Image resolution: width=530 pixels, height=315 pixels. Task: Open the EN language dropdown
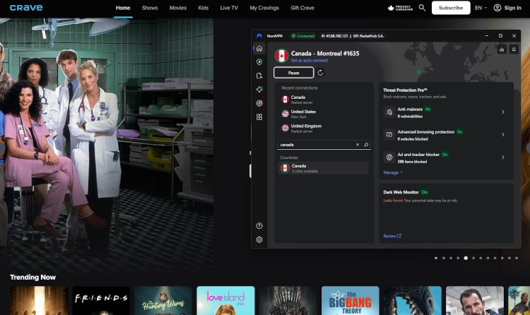(x=481, y=8)
